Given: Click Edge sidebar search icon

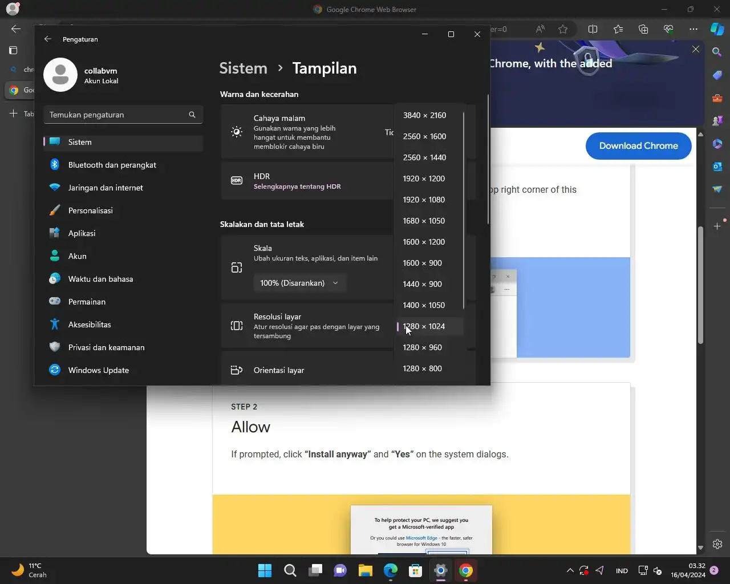Looking at the screenshot, I should coord(717,52).
